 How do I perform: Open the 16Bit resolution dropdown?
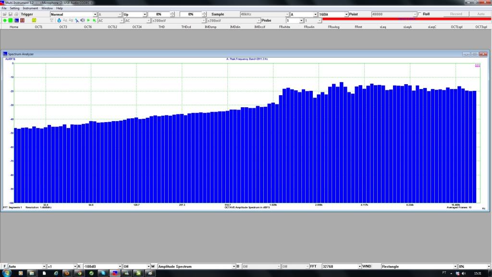pyautogui.click(x=333, y=14)
